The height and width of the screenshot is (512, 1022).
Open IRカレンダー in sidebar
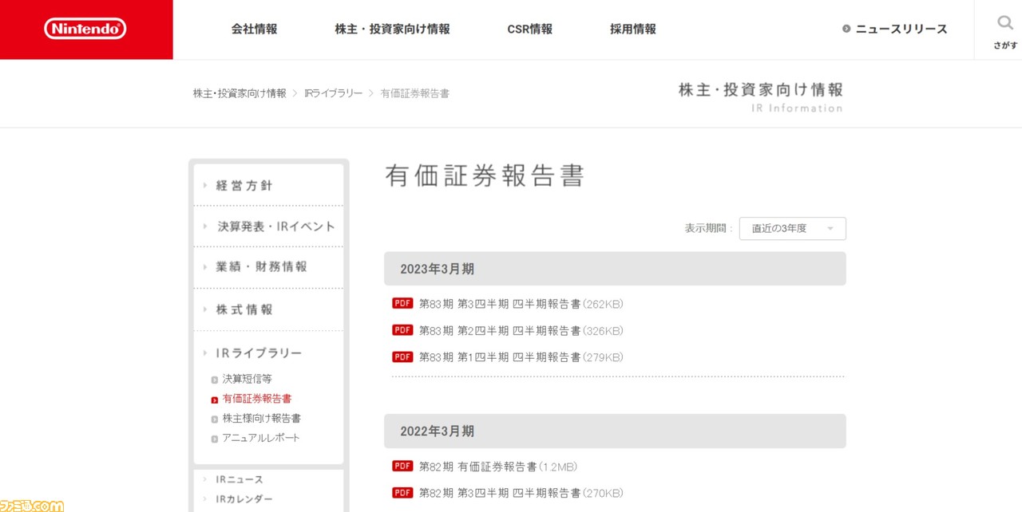click(x=244, y=499)
